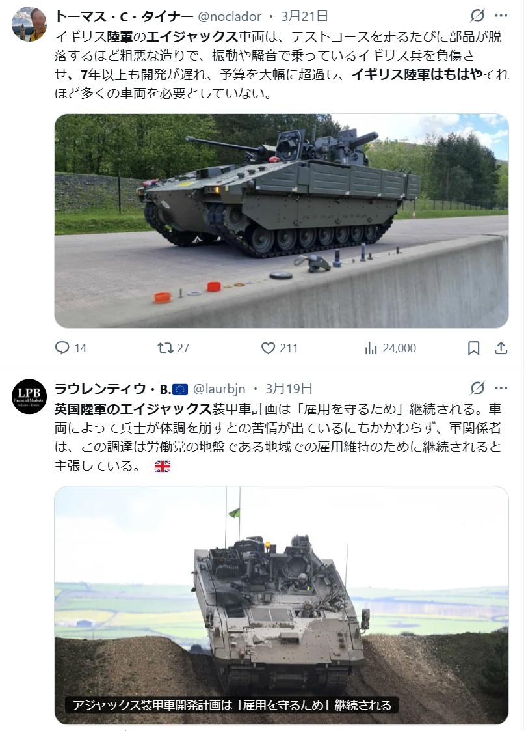Open the @laurbjn handle link
The height and width of the screenshot is (731, 526).
218,389
